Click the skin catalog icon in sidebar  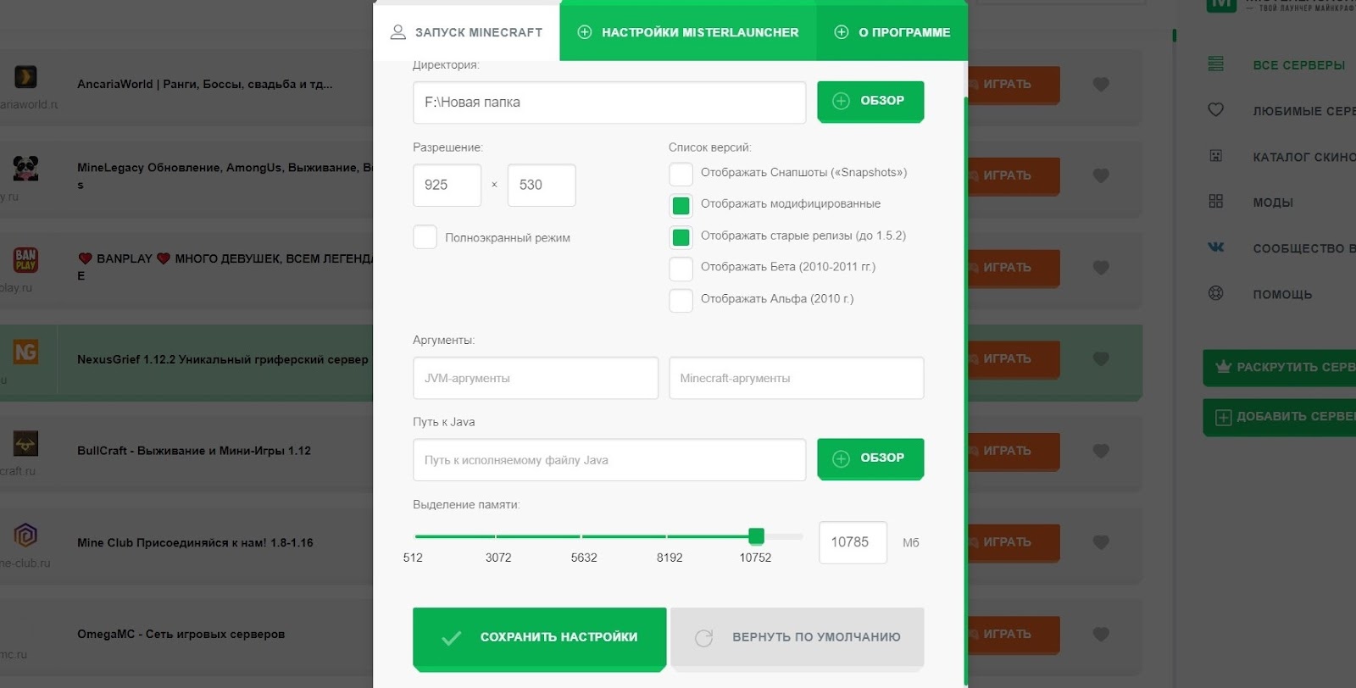tap(1215, 156)
